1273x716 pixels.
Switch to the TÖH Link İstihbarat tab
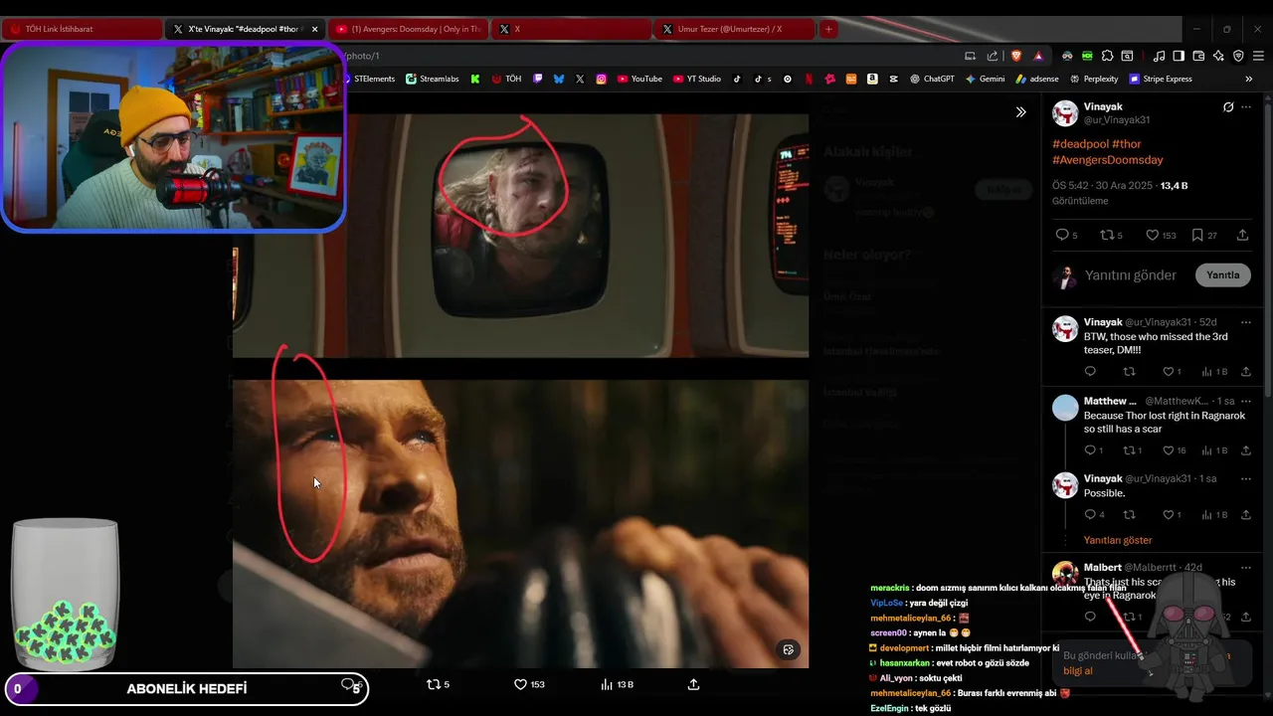[x=82, y=30]
